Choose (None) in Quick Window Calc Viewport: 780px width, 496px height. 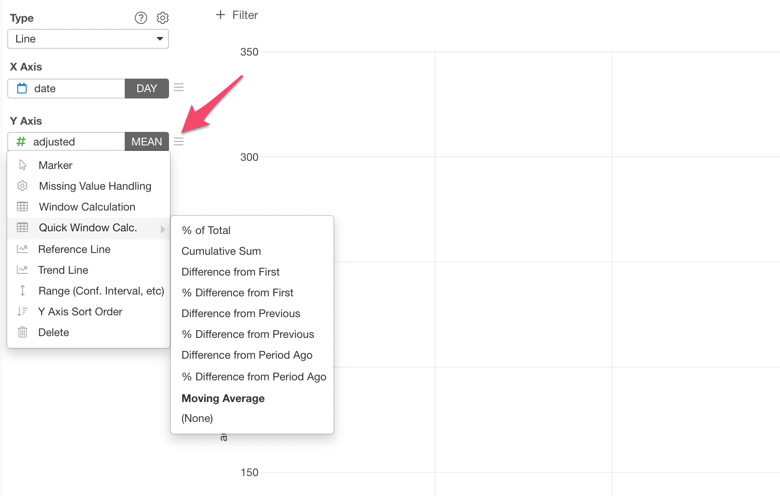(197, 418)
